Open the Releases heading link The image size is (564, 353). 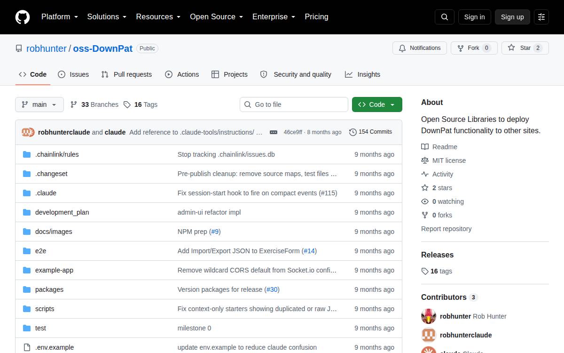click(438, 255)
